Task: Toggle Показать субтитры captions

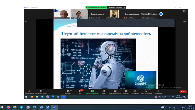Action: click(115, 91)
